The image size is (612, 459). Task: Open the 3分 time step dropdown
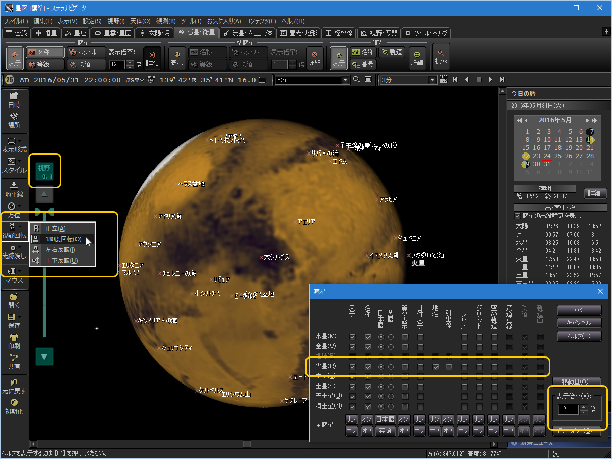coord(433,80)
